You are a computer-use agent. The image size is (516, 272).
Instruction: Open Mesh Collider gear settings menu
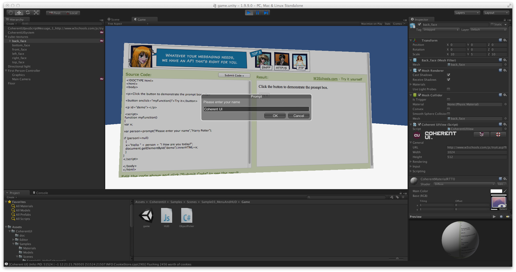tap(505, 95)
